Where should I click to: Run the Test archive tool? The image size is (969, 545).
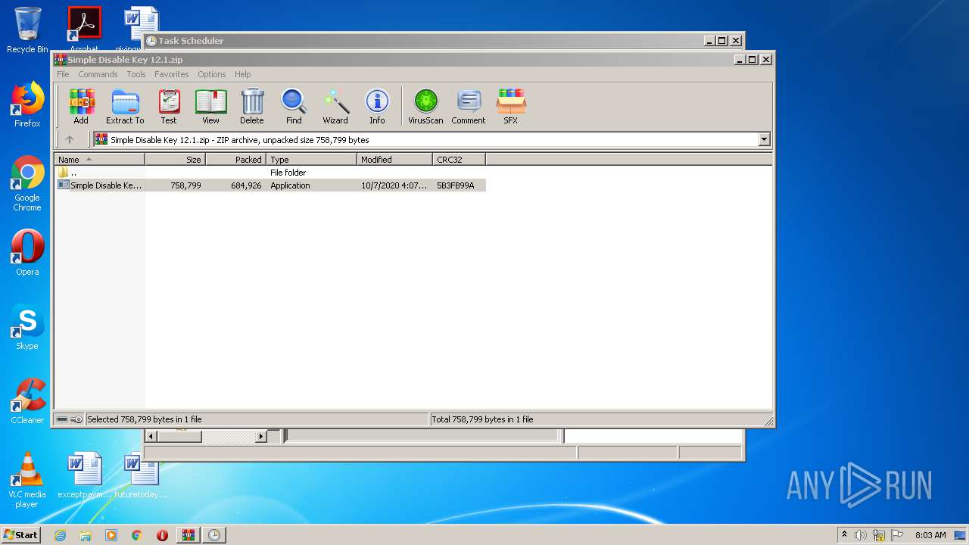click(x=169, y=106)
